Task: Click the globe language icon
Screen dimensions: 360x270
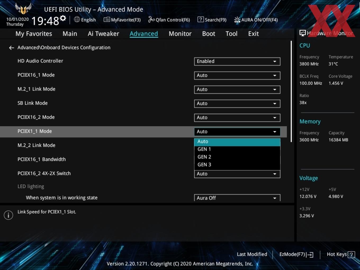Action: click(77, 19)
